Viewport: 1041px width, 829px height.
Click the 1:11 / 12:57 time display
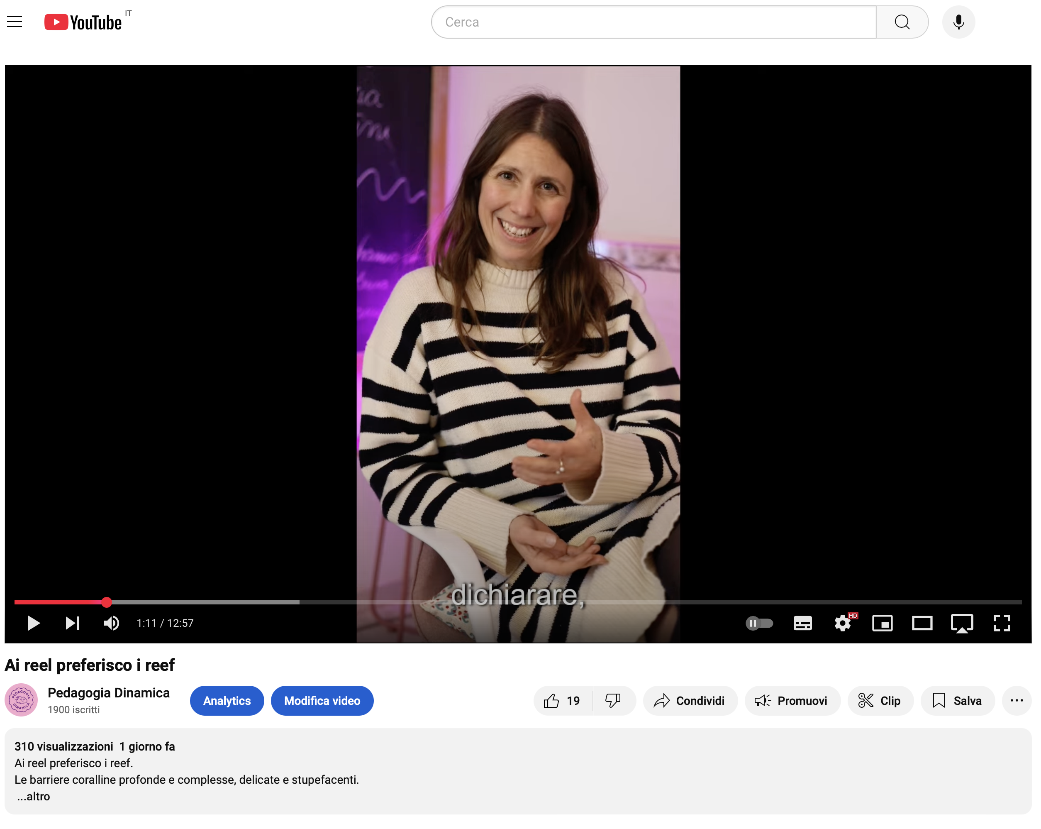165,623
